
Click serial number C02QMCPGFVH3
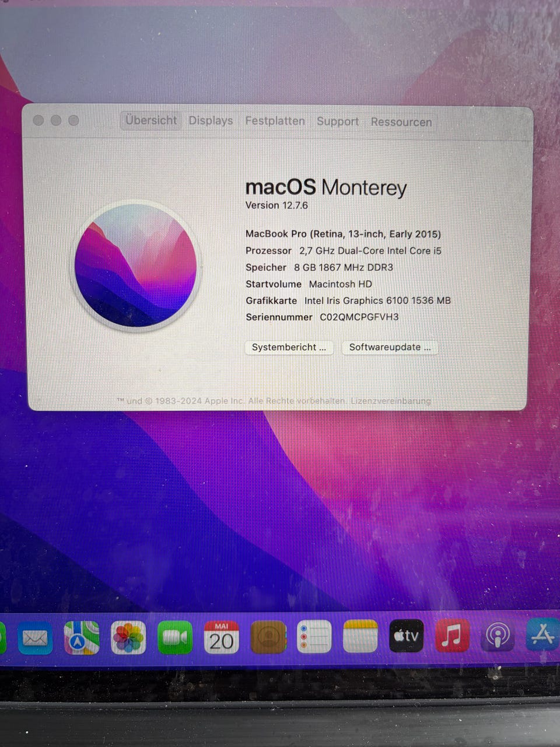click(x=359, y=317)
